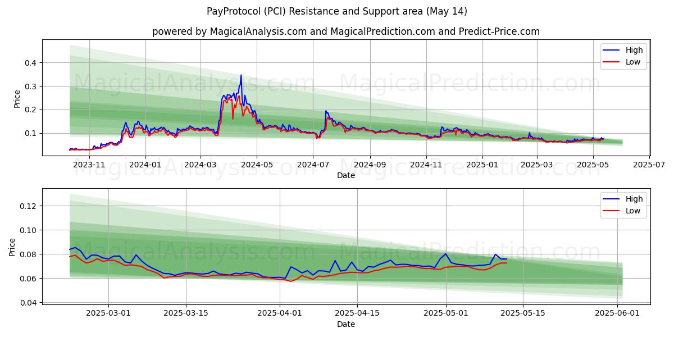Click the '2025-05-01' tick label in bottom chart
Image resolution: width=674 pixels, height=337 pixels.
click(x=446, y=313)
